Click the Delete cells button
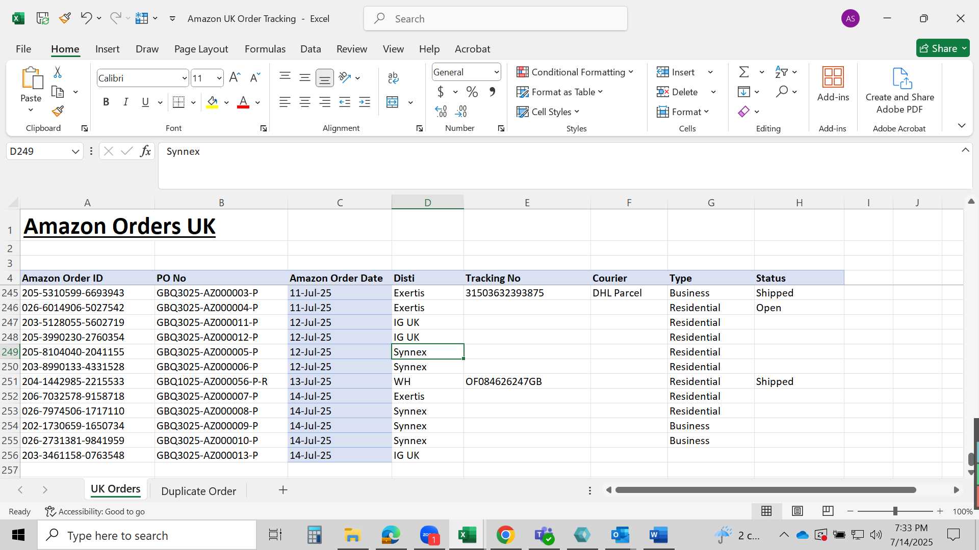Viewport: 979px width, 550px height. pos(679,92)
